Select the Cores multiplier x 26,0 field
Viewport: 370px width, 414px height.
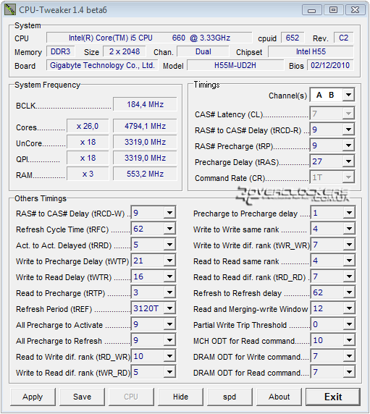point(88,126)
